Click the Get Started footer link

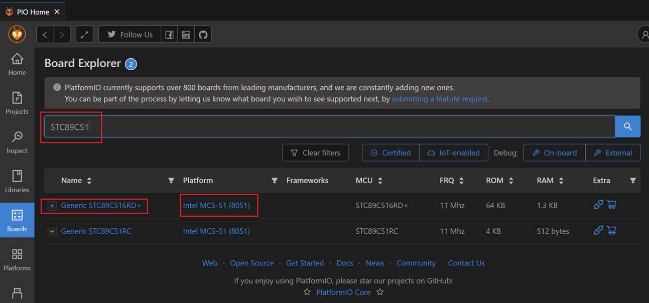click(305, 263)
